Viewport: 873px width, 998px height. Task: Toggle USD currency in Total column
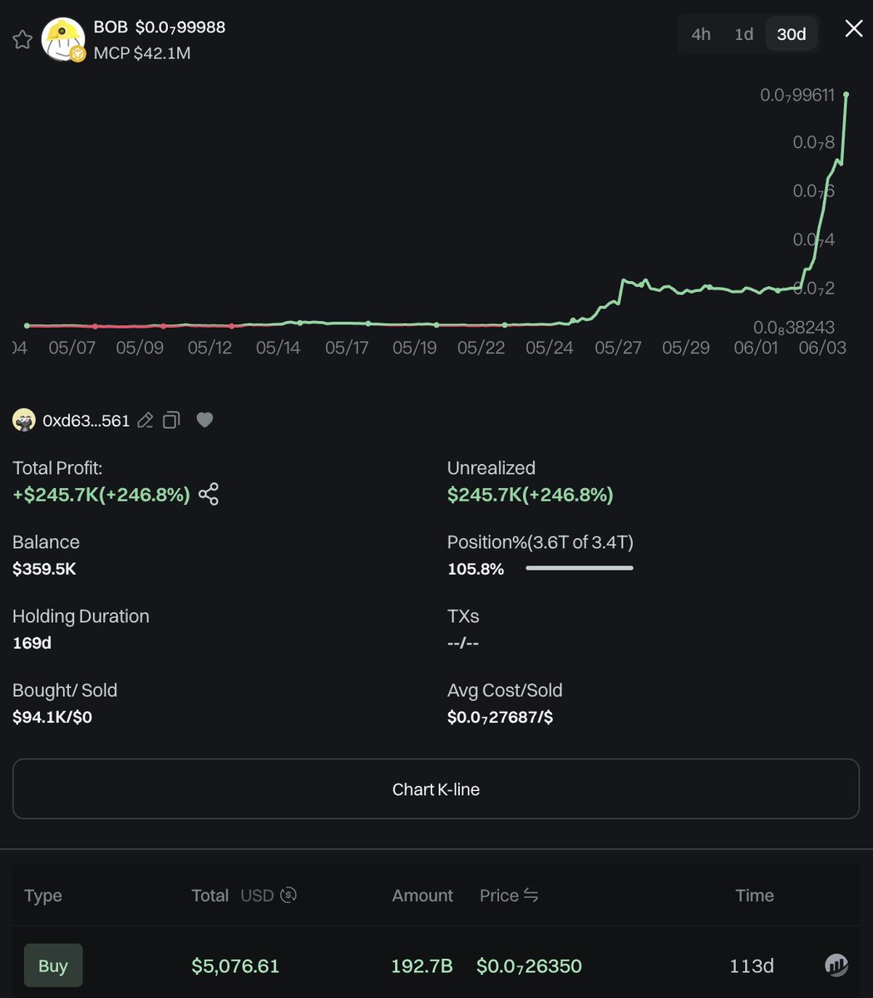[x=289, y=895]
